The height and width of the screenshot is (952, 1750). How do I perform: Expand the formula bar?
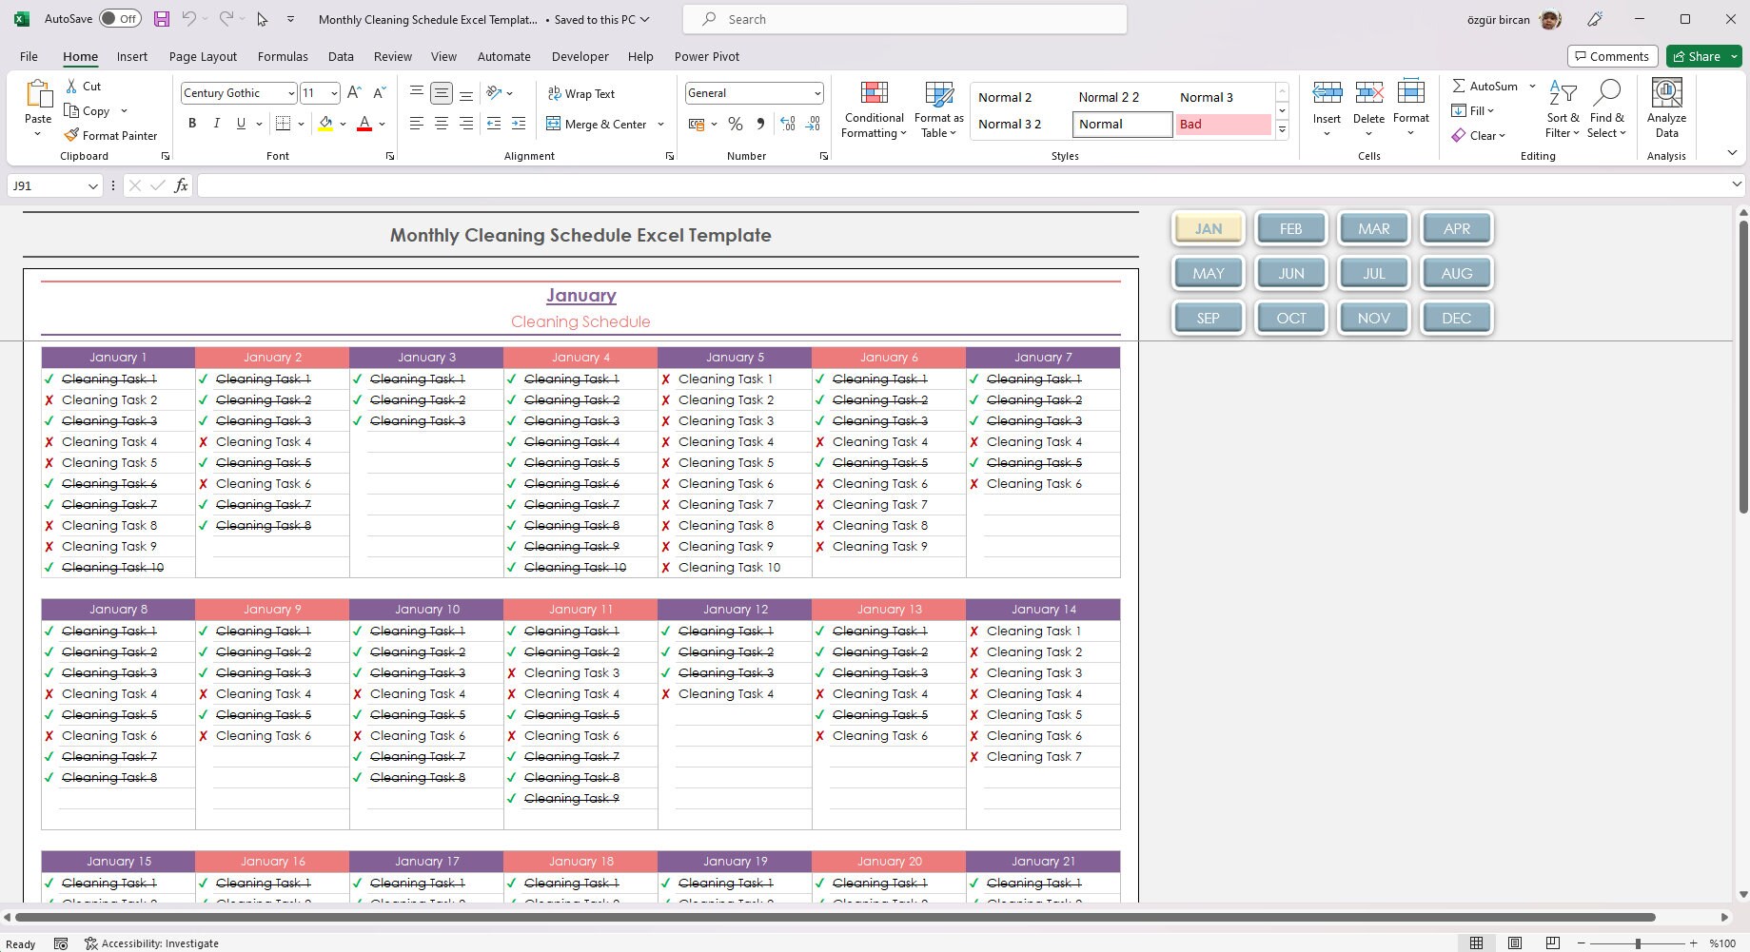pos(1736,185)
